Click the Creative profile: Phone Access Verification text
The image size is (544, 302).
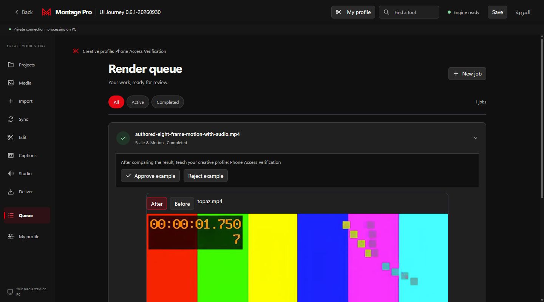(124, 51)
